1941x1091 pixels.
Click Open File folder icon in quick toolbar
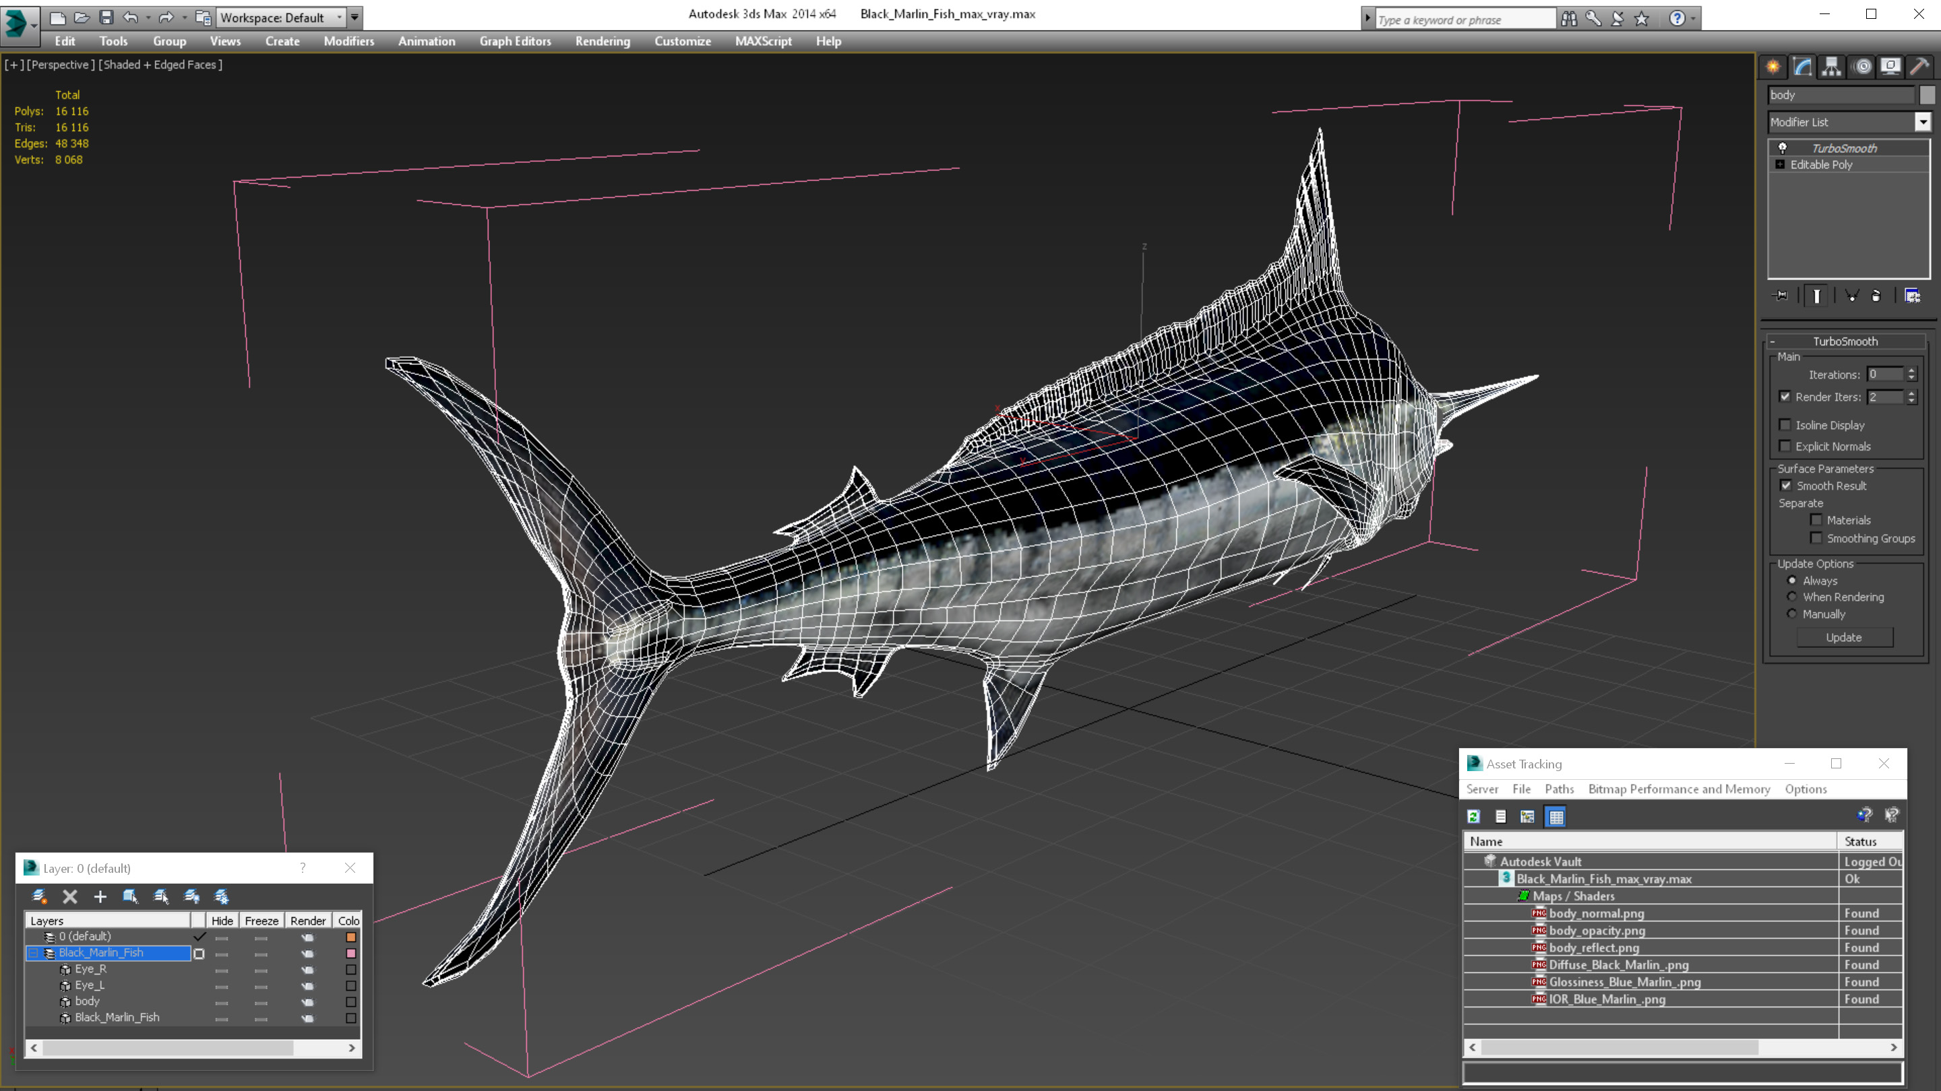pos(82,17)
